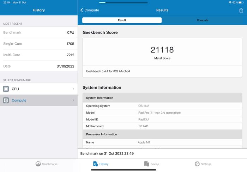Switch to the Compute segment tab
This screenshot has width=247, height=172.
(203, 20)
